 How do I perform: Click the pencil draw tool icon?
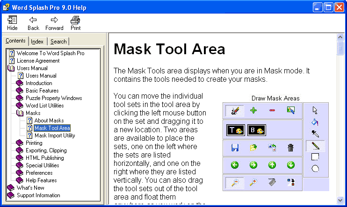pyautogui.click(x=315, y=146)
